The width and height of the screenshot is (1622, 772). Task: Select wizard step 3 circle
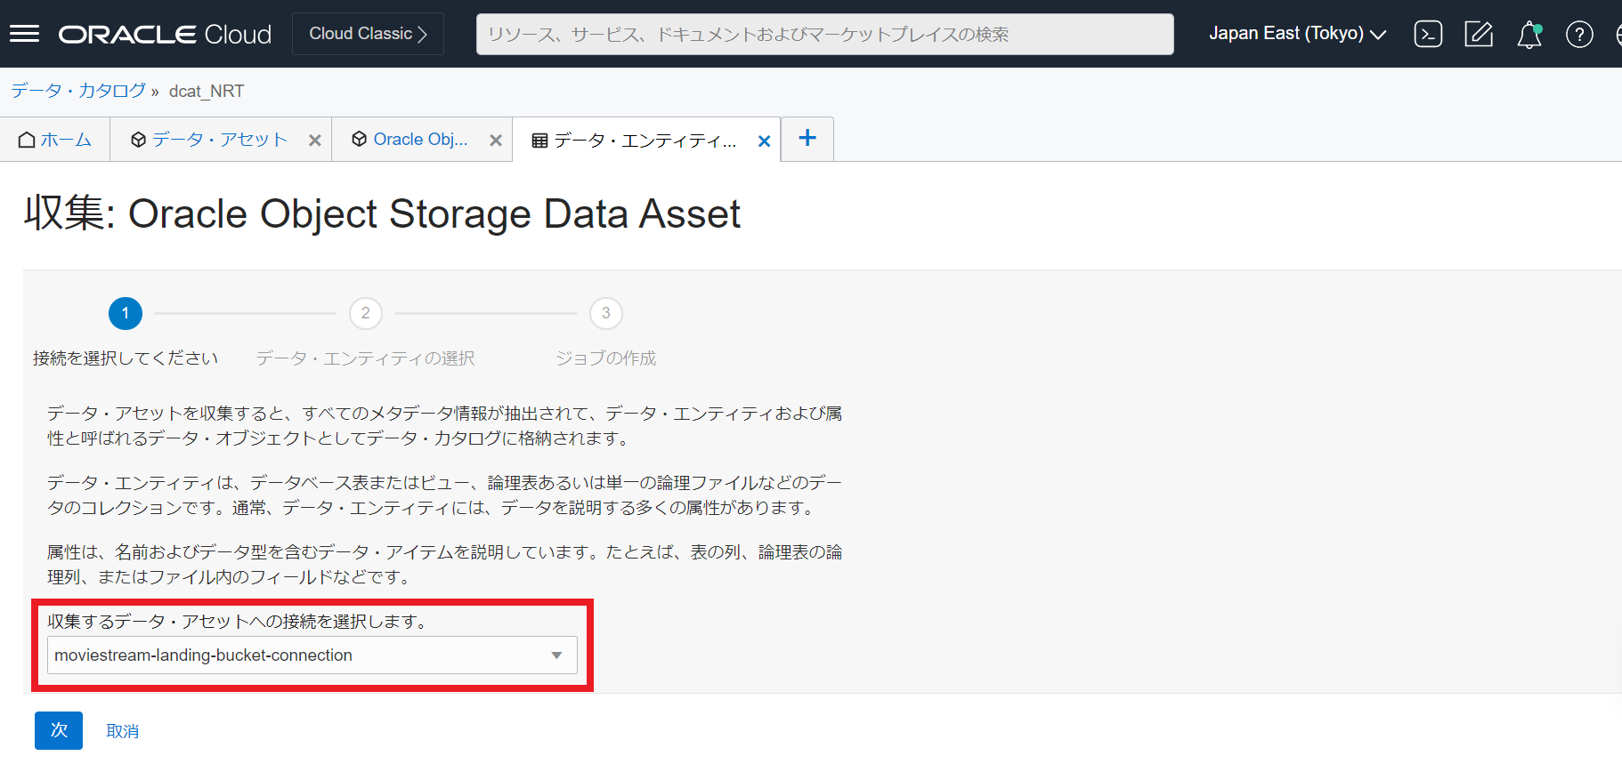click(x=605, y=313)
